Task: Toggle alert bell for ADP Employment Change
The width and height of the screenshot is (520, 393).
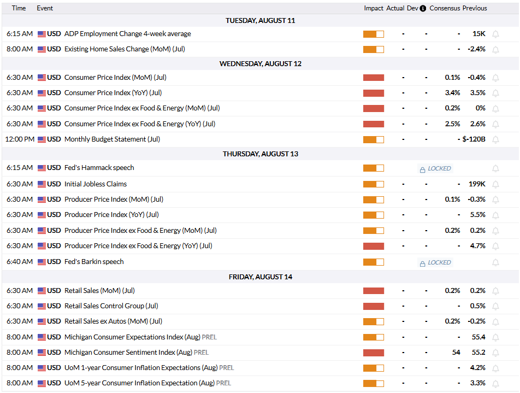Action: [x=495, y=34]
